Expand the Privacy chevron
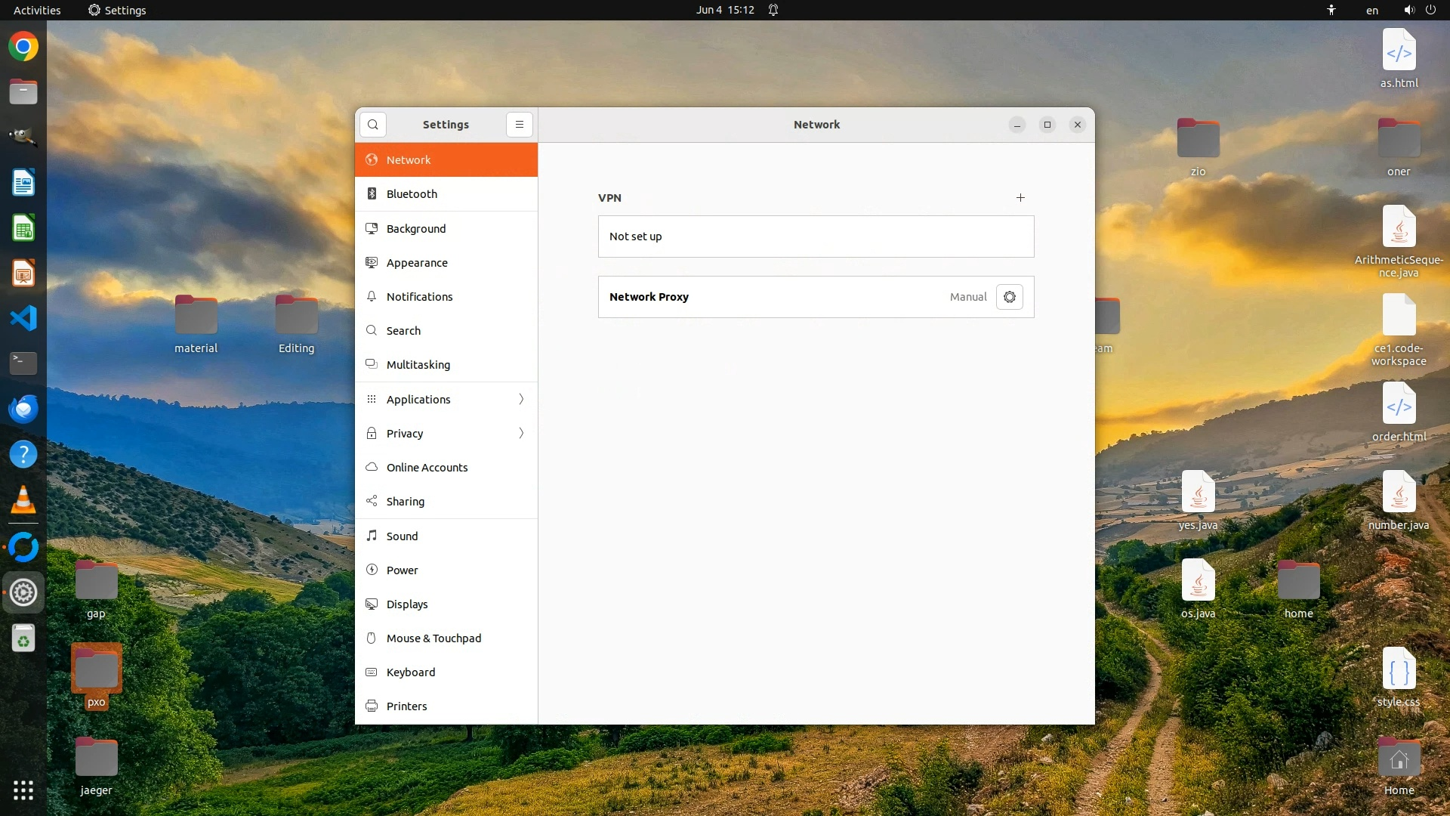1450x816 pixels. (x=521, y=434)
